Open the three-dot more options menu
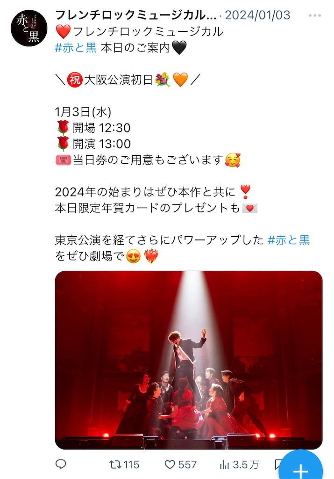 [x=315, y=15]
